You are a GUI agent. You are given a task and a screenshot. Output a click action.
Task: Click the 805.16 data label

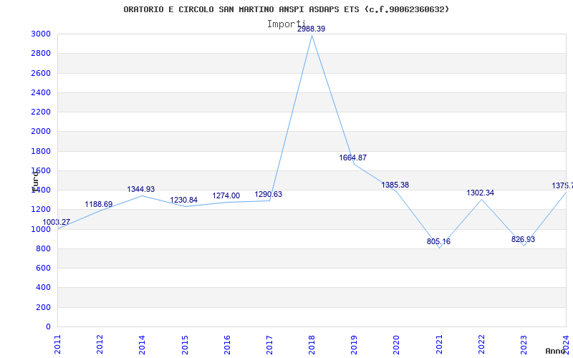438,241
